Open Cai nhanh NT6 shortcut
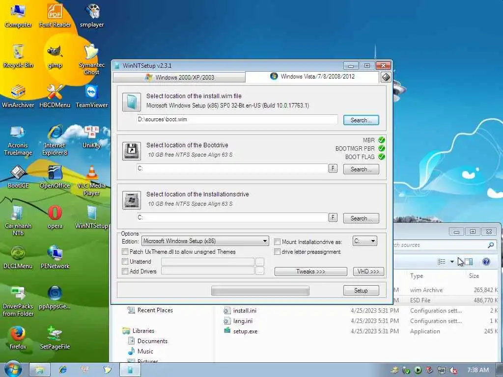This screenshot has width=503, height=377. pos(18,220)
